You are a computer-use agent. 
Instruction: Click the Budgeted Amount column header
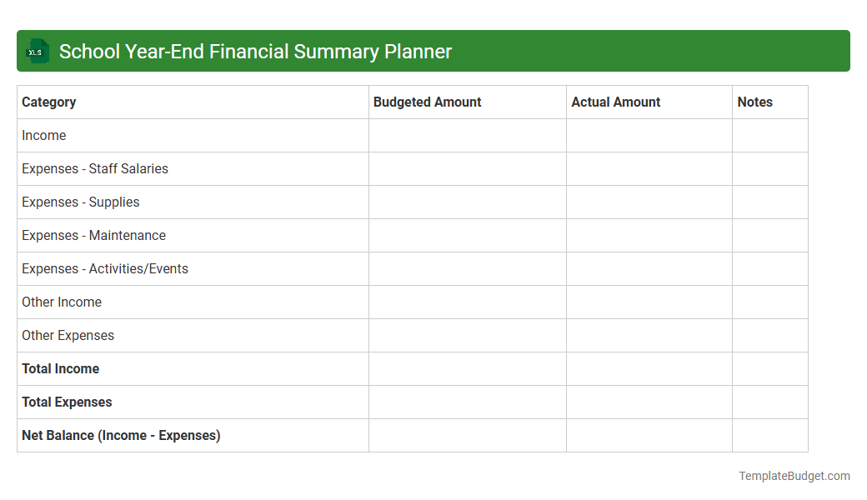427,102
